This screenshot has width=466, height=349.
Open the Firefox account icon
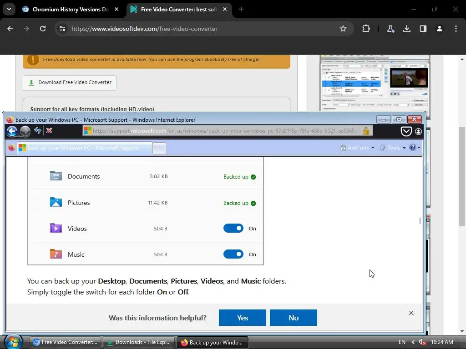[x=418, y=131]
